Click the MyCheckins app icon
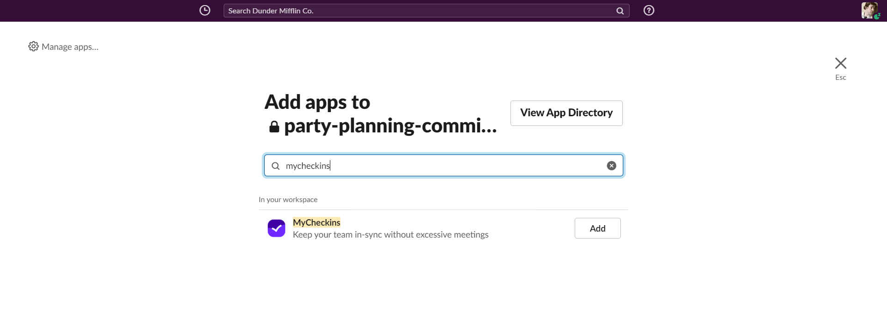Viewport: 887px width, 316px height. pyautogui.click(x=276, y=228)
